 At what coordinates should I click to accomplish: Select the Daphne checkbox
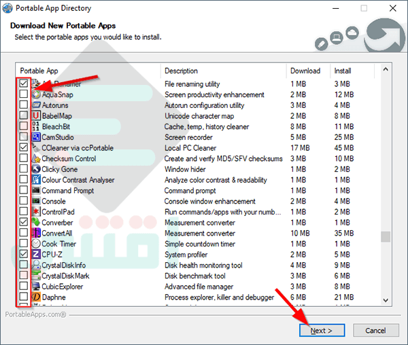(23, 296)
